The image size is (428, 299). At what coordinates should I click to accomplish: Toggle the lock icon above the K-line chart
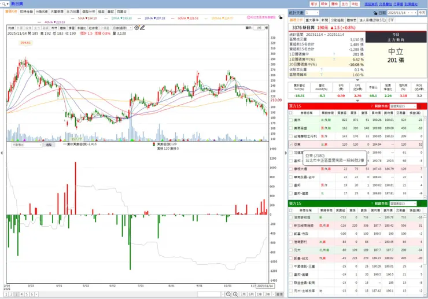(x=281, y=17)
